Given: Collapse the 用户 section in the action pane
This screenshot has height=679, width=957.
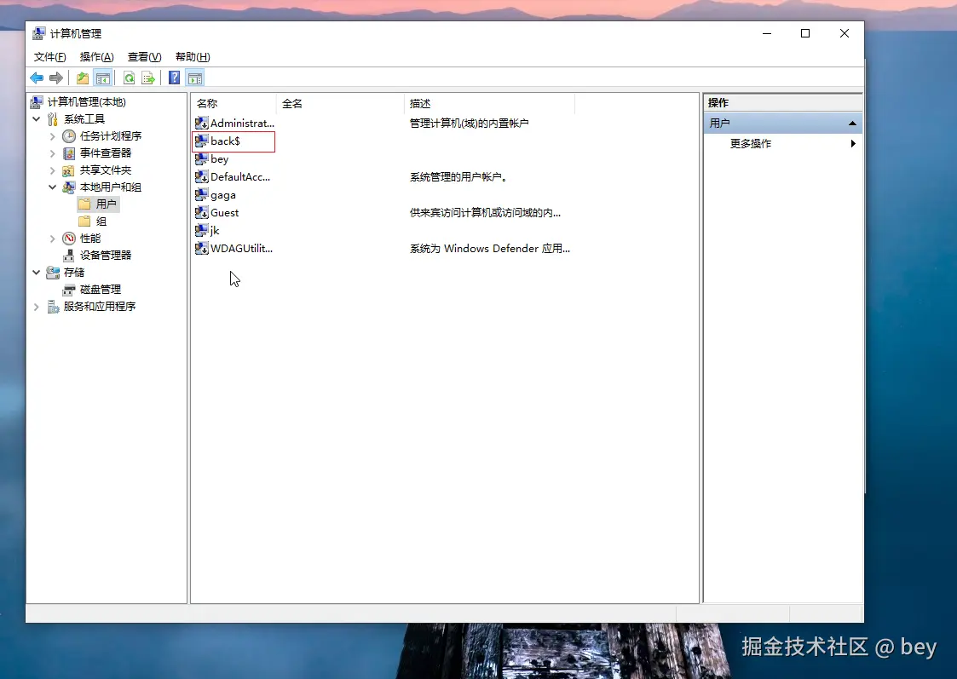Looking at the screenshot, I should coord(852,122).
